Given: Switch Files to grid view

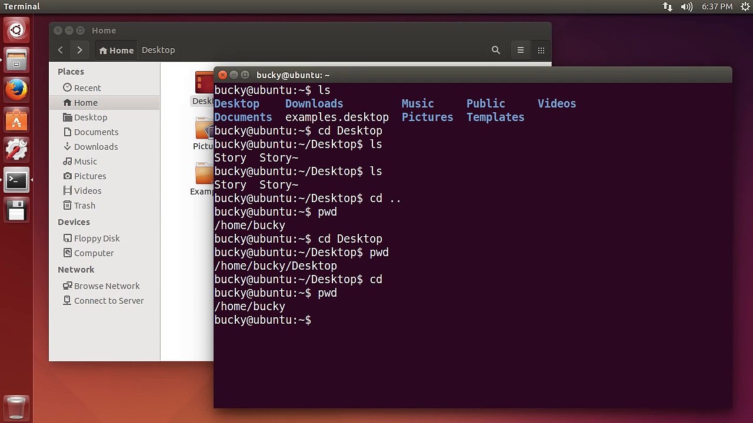Looking at the screenshot, I should pyautogui.click(x=541, y=50).
